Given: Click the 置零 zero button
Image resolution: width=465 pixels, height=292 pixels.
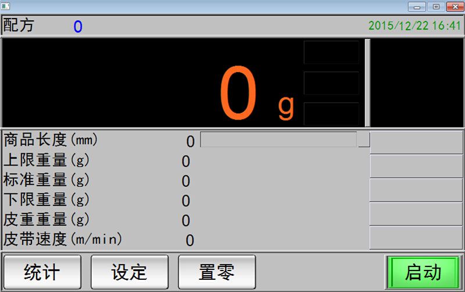Looking at the screenshot, I should tap(217, 272).
